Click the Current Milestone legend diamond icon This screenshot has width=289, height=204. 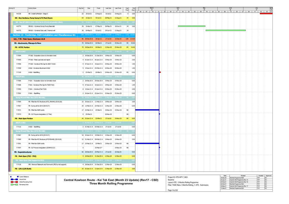[11, 177]
